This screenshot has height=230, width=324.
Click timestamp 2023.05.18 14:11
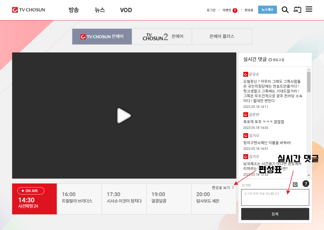pos(256,107)
